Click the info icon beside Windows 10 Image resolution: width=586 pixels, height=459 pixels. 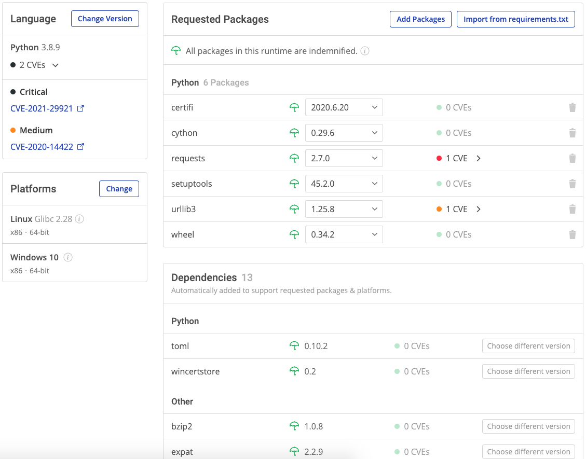pyautogui.click(x=68, y=257)
